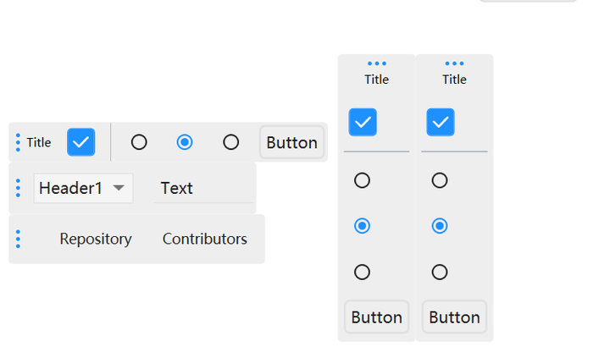
Task: Click the Repository toolbar drag handle
Action: point(18,239)
